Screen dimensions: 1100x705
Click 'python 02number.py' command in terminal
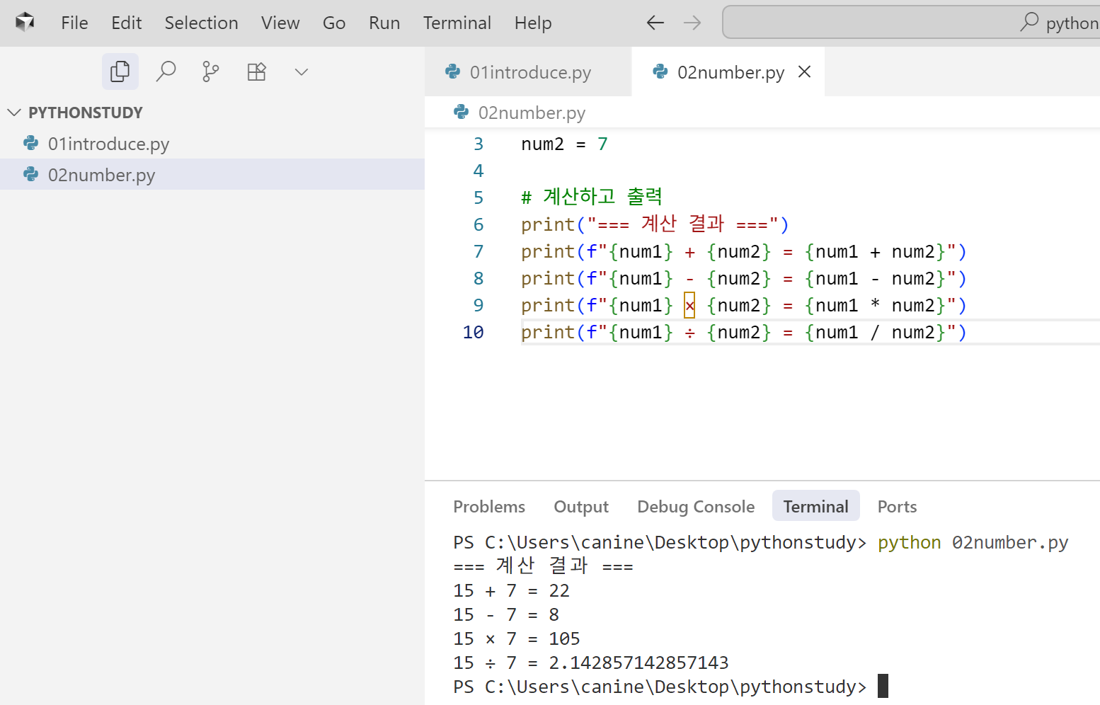(x=973, y=542)
